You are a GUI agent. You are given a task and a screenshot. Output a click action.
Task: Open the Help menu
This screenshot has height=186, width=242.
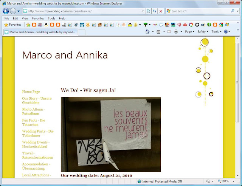tap(62, 19)
